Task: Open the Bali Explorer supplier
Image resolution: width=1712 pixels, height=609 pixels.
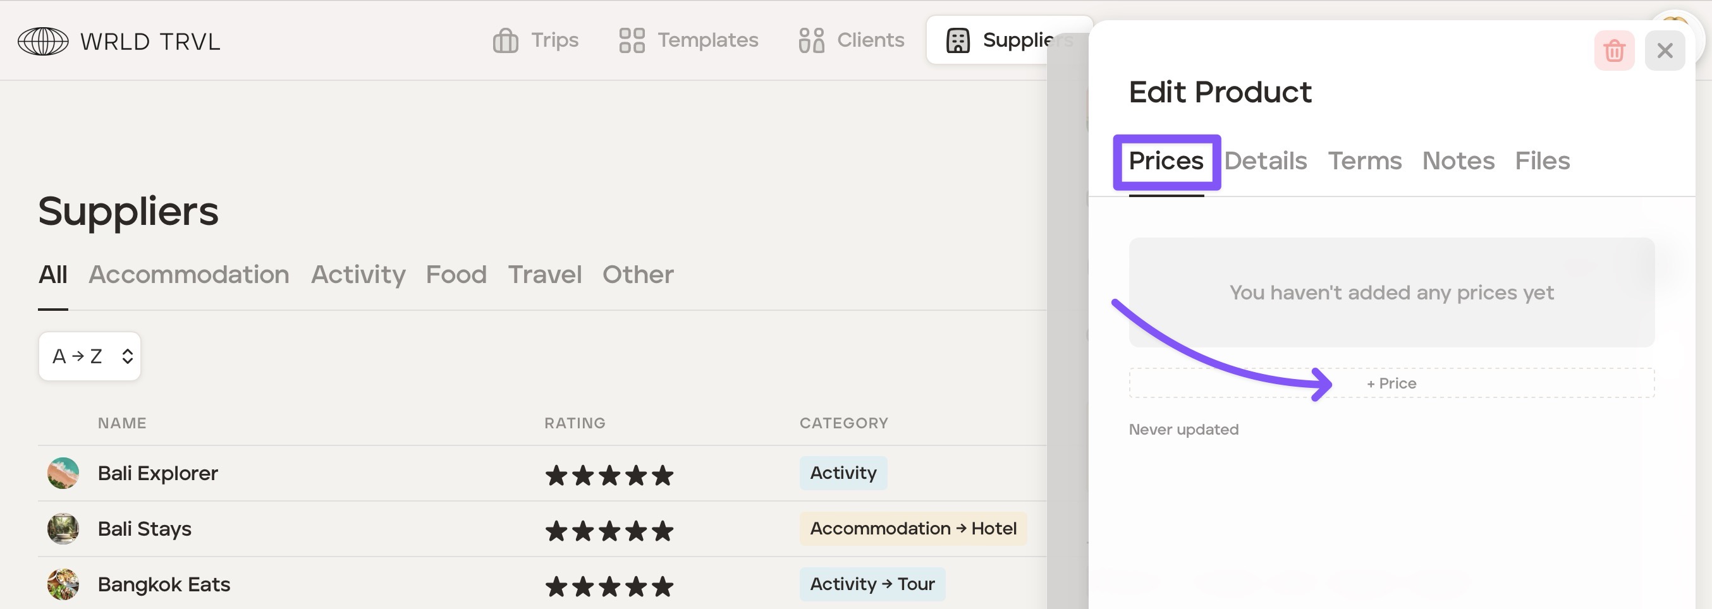Action: [157, 474]
